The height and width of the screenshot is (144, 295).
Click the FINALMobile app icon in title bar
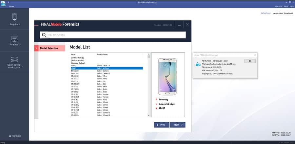point(3,4)
